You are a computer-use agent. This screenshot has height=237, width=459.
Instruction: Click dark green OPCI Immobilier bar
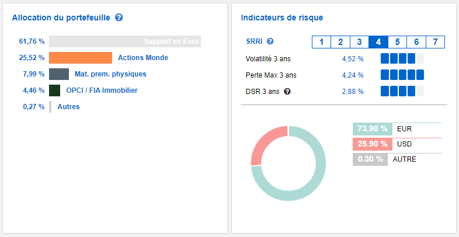point(54,90)
